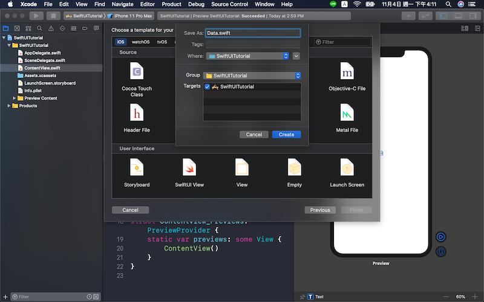Collapse the SwiftUITutorial group folder

pos(9,45)
